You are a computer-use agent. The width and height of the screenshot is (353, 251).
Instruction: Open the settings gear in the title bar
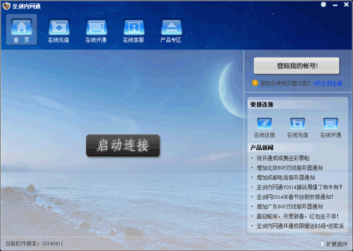click(x=323, y=5)
